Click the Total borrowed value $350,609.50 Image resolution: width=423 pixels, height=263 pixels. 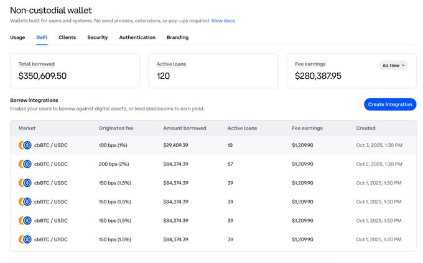pyautogui.click(x=42, y=76)
